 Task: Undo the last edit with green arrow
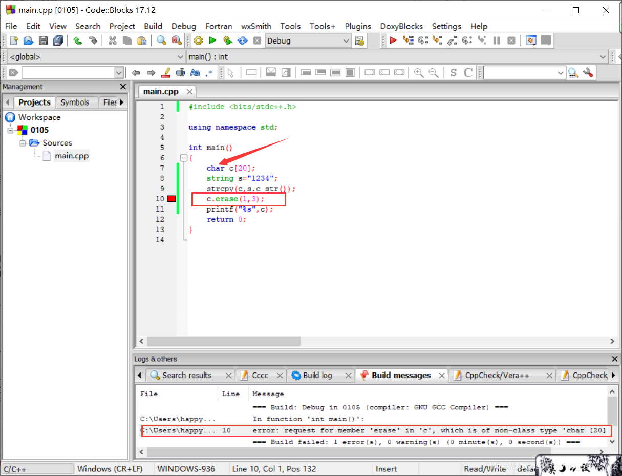(x=78, y=40)
